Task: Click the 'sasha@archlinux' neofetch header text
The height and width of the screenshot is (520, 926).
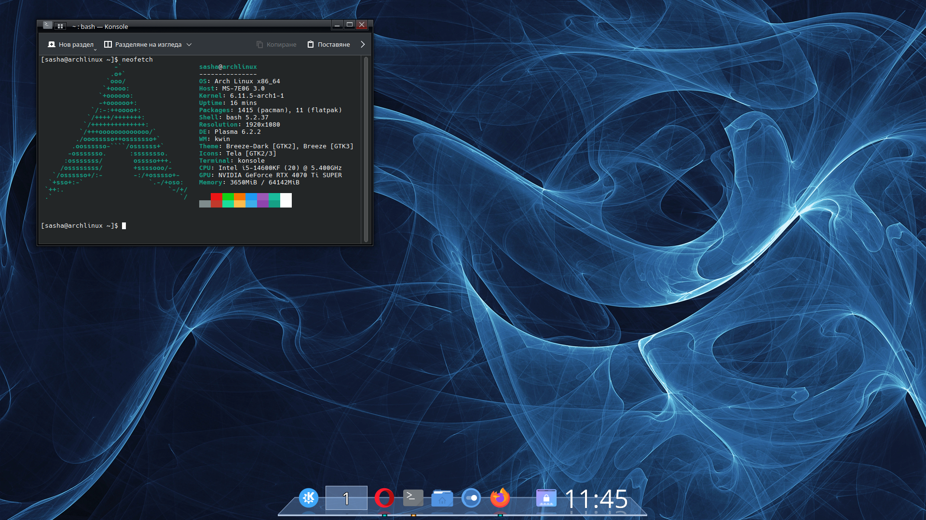Action: click(228, 67)
